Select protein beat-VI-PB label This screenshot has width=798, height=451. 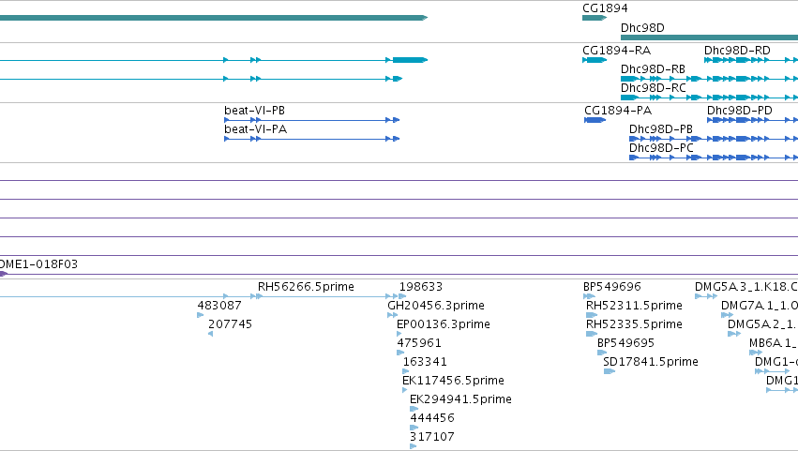(254, 111)
